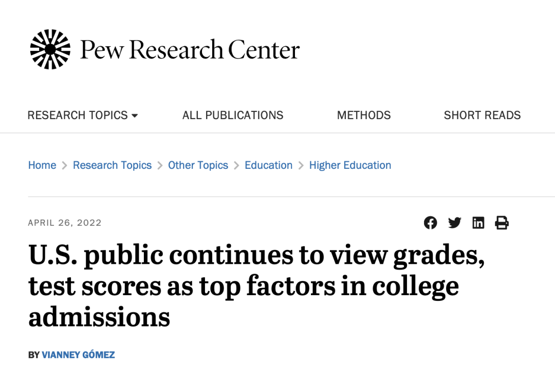Share article on Facebook
The image size is (555, 368).
tap(431, 223)
